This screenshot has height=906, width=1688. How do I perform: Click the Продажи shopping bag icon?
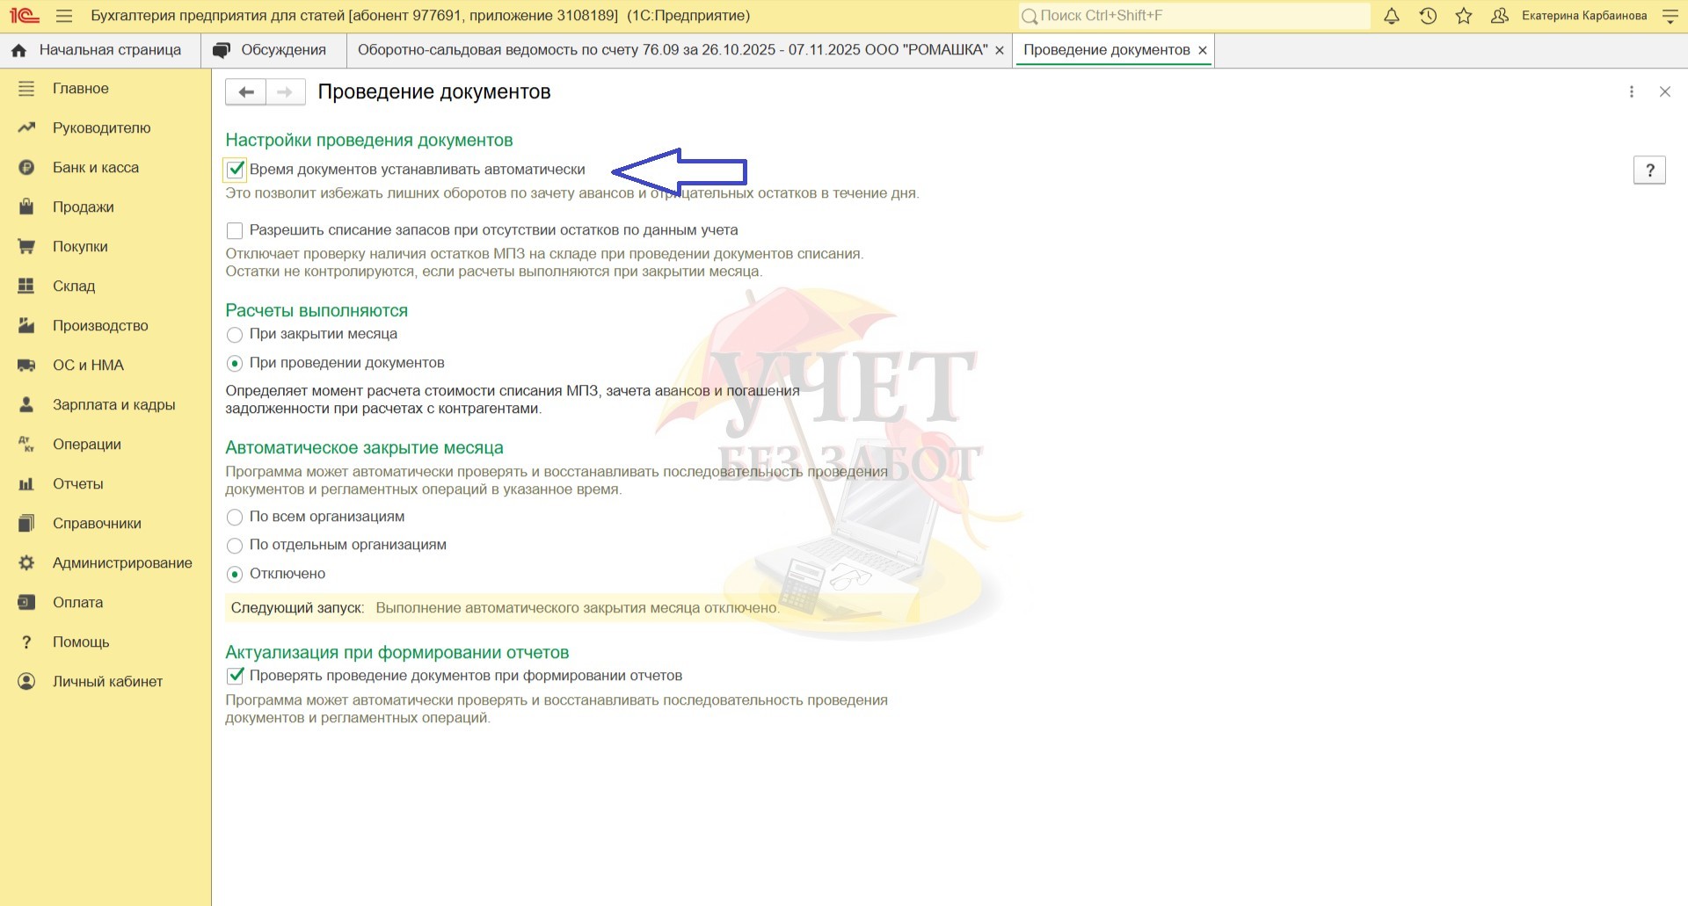[x=26, y=207]
